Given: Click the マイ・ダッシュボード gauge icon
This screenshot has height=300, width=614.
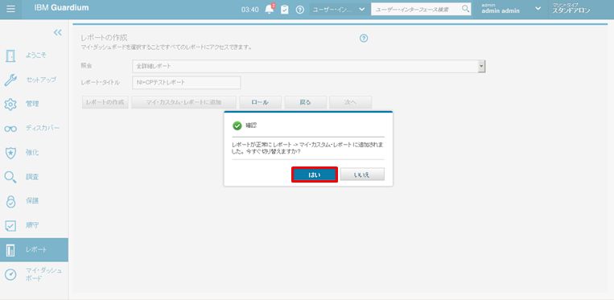Looking at the screenshot, I should [x=10, y=274].
